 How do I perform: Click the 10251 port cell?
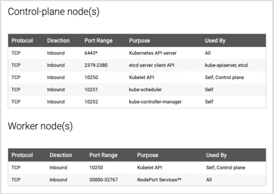click(91, 89)
